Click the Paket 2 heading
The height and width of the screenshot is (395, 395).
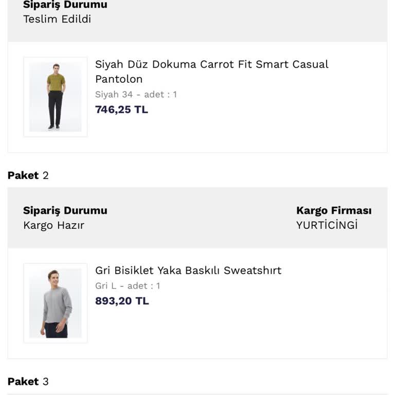point(28,175)
